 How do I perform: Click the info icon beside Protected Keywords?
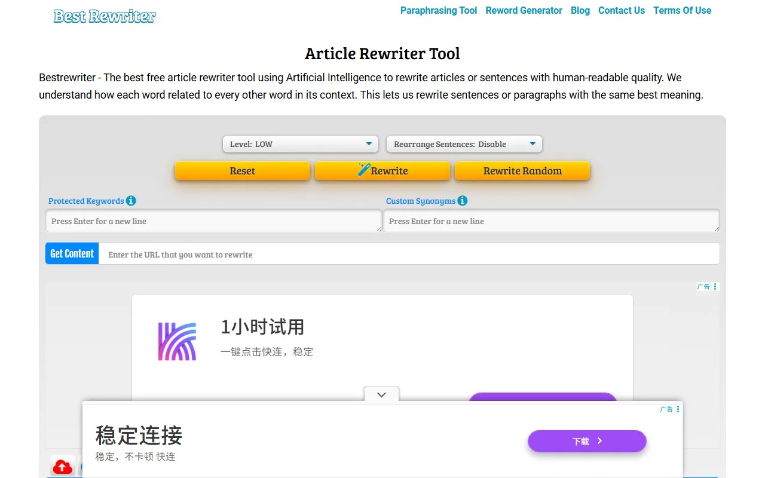coord(131,201)
